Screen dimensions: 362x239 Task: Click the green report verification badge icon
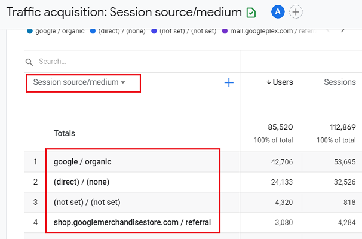[x=252, y=12]
